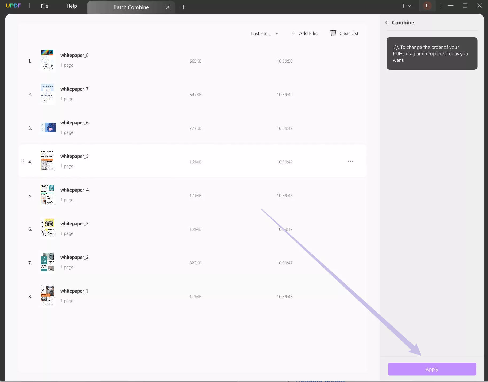Image resolution: width=488 pixels, height=382 pixels.
Task: Close the Batch Combine tab
Action: (x=168, y=7)
